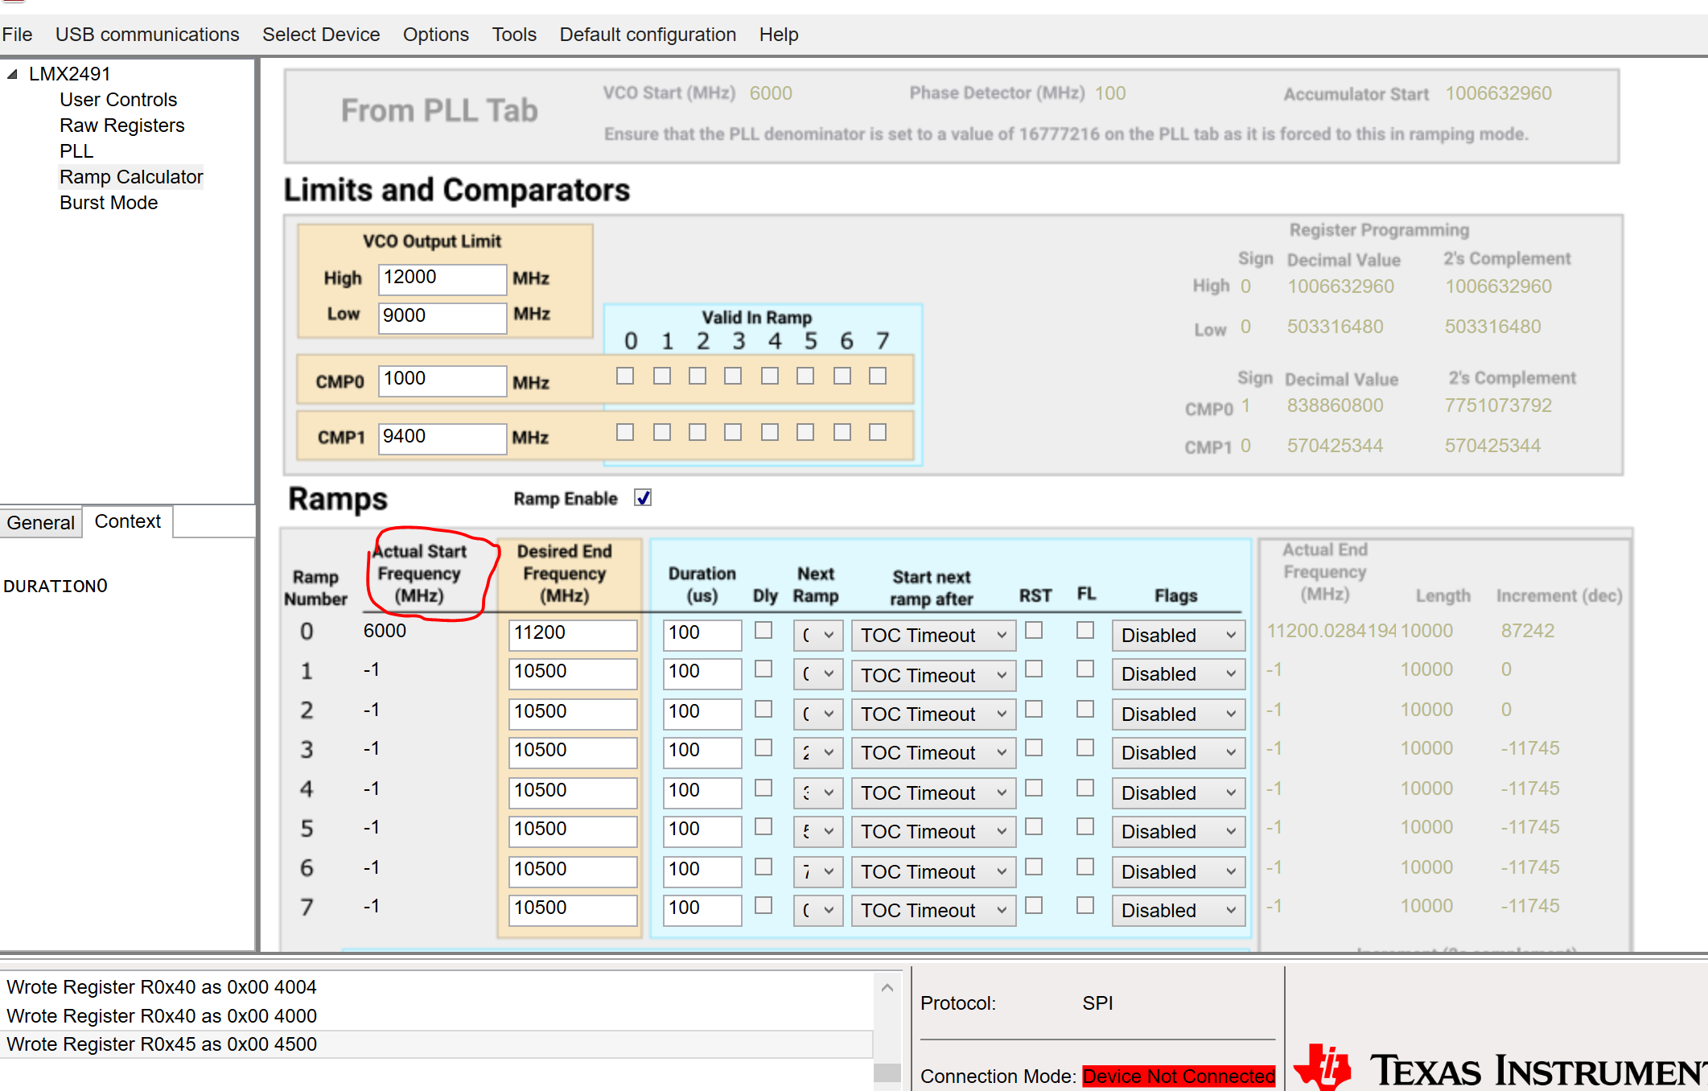Open the USB communications menu

coord(147,35)
